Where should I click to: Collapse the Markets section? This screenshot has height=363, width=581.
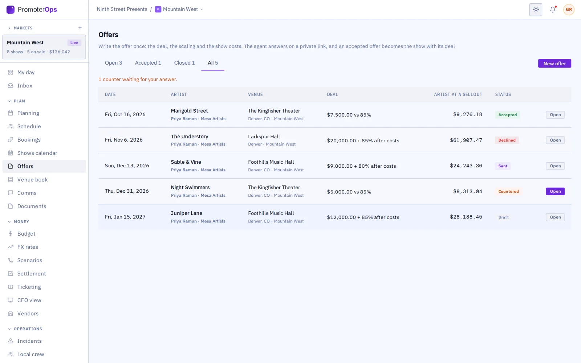20,28
